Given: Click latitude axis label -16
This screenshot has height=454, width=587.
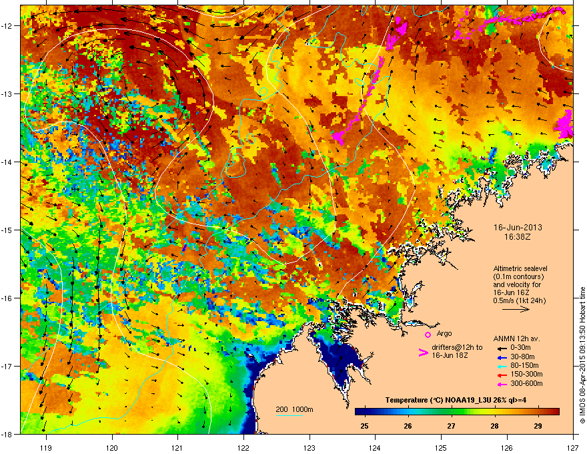Looking at the screenshot, I should (x=7, y=298).
